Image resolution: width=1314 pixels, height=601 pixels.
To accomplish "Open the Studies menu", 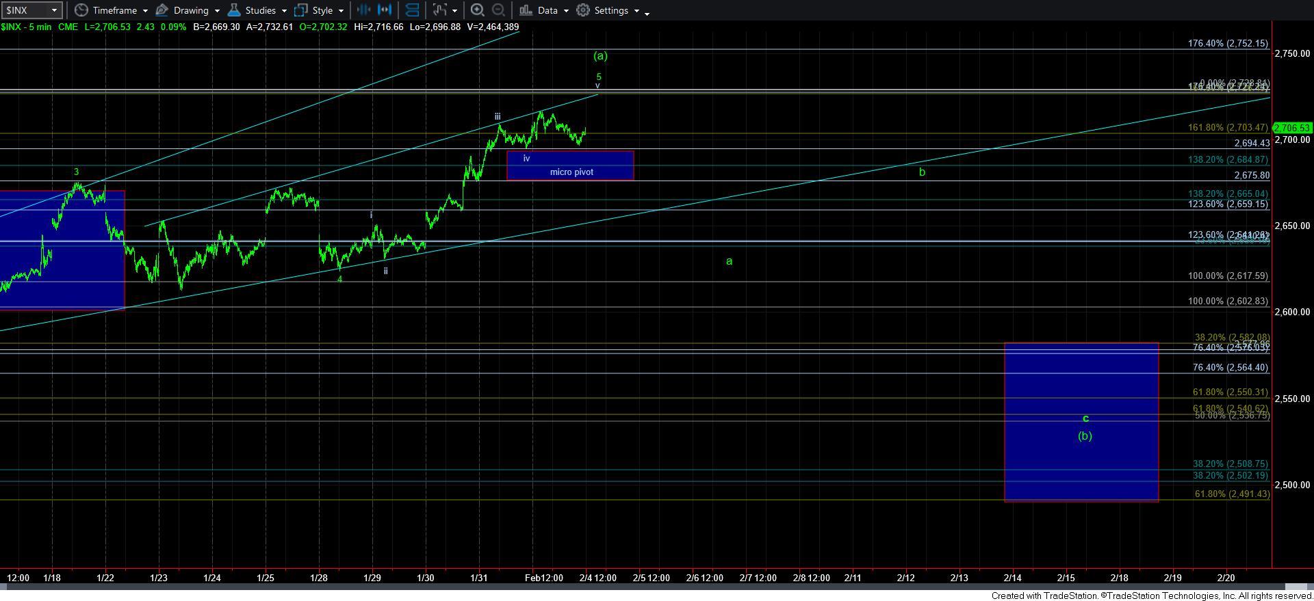I will 260,10.
